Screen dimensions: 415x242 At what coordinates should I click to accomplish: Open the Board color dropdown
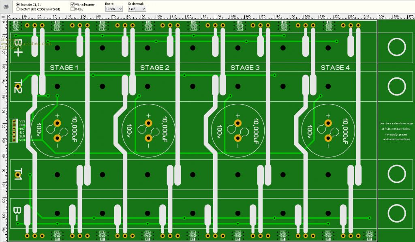coord(113,9)
